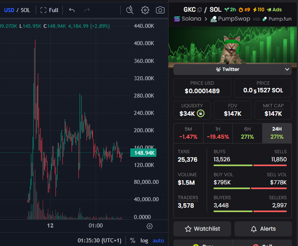
Task: Click the SELLERS 2,997 value
Action: [280, 205]
